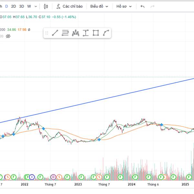Click the Tháng 6 time axis label
The image size is (194, 194).
tap(153, 184)
